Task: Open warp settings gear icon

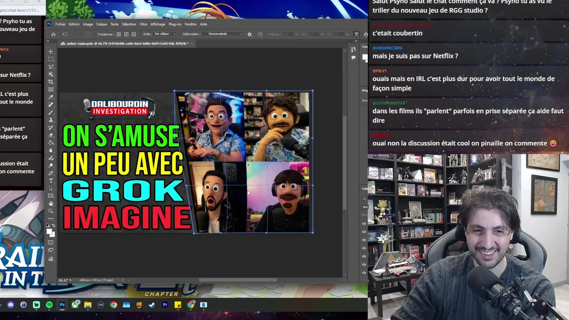Action: pos(249,34)
